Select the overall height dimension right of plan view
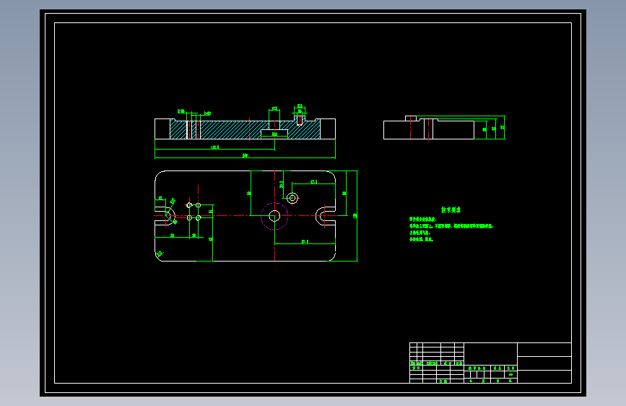 pyautogui.click(x=355, y=216)
